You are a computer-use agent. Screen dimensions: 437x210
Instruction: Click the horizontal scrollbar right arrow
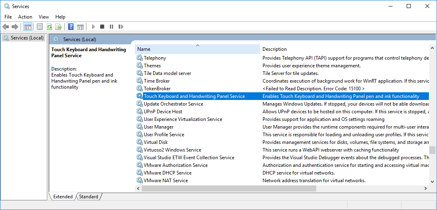click(426, 188)
